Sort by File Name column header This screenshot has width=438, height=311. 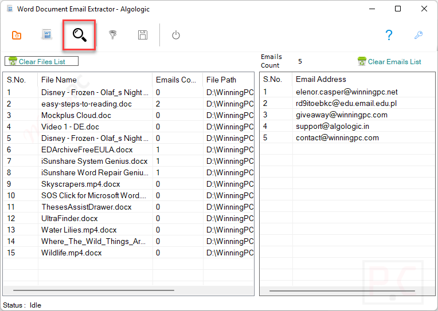95,80
